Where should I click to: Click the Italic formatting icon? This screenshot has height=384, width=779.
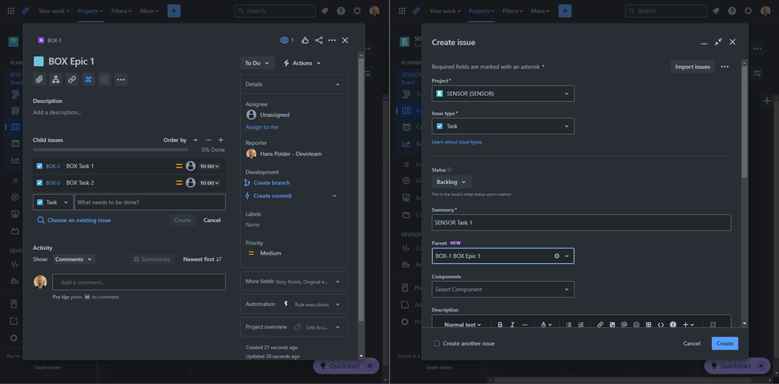pos(512,325)
